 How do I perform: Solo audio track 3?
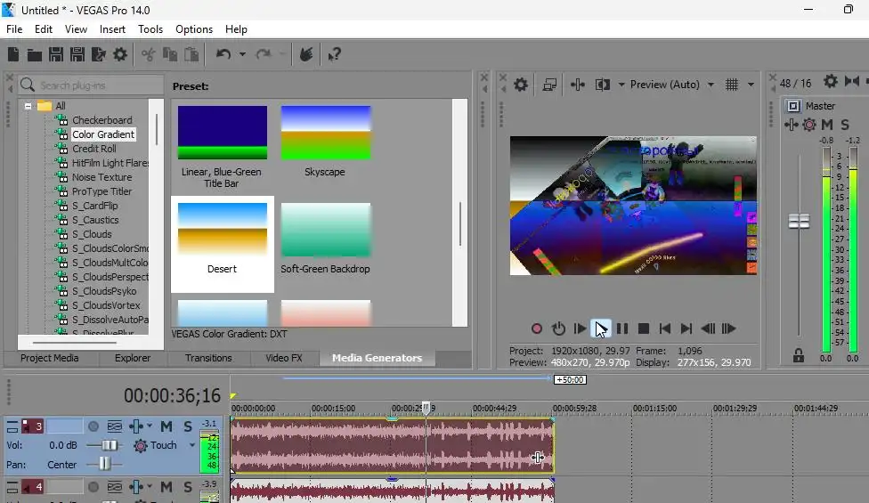(188, 426)
